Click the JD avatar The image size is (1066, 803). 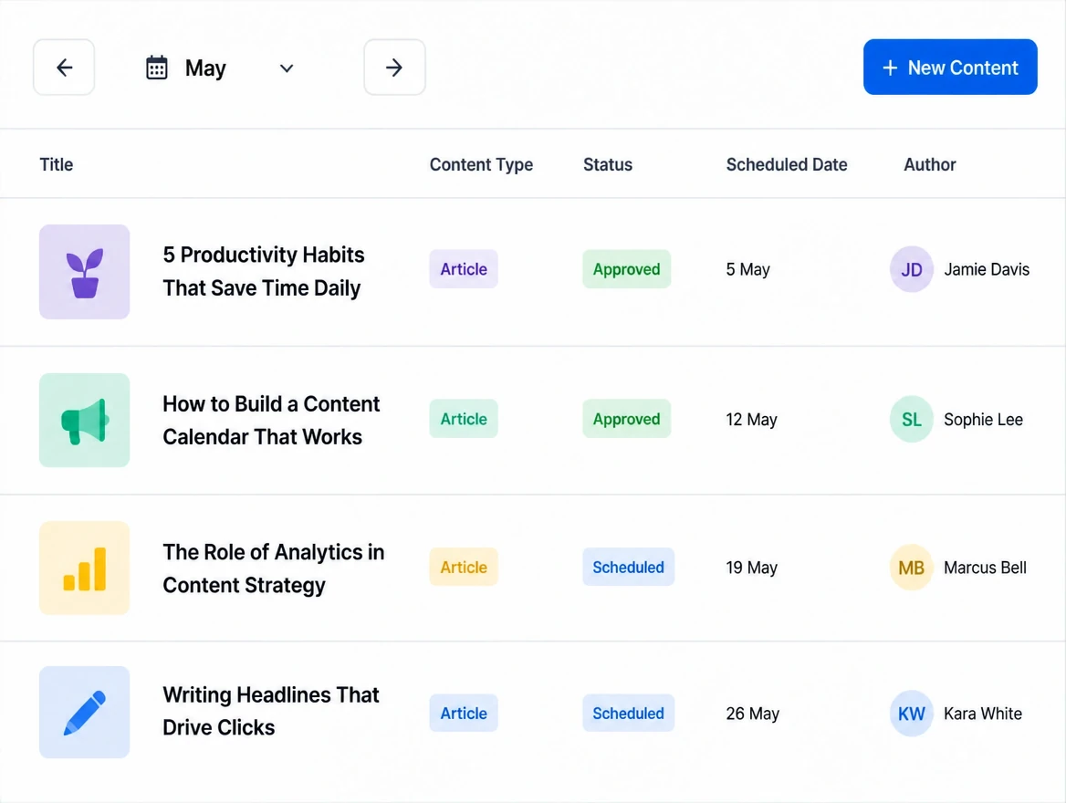912,269
